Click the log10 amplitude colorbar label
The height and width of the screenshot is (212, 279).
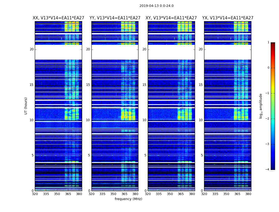[261, 106]
